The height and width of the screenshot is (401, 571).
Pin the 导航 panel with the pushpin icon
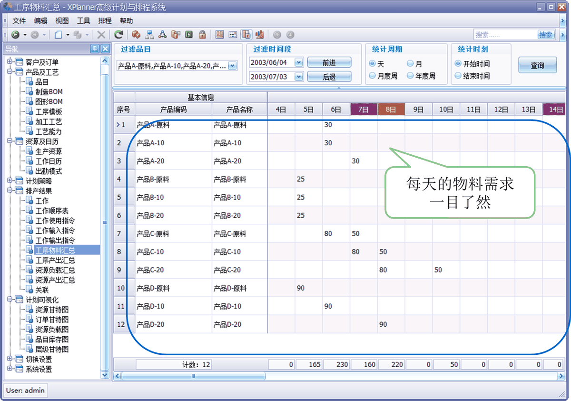click(x=95, y=49)
